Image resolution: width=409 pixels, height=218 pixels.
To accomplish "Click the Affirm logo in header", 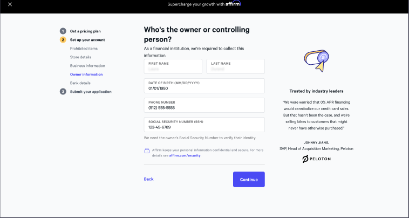I will [233, 4].
